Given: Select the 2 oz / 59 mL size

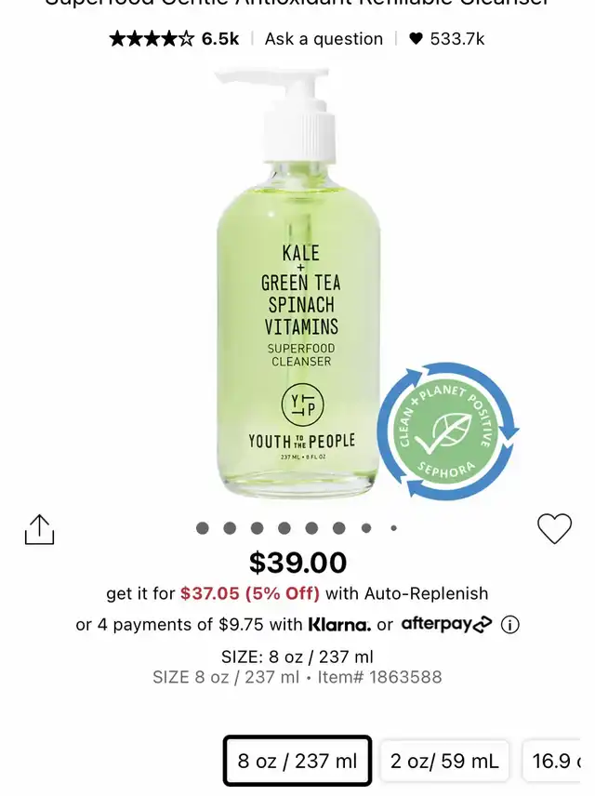Looking at the screenshot, I should pyautogui.click(x=444, y=761).
